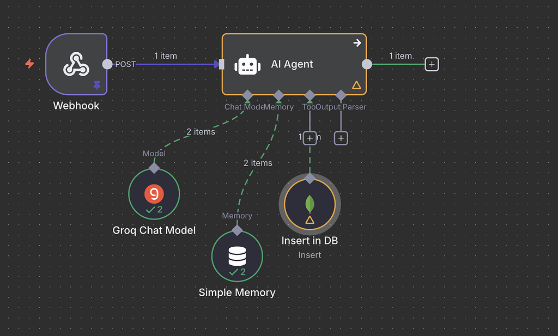
Task: Select the AI Agent title text
Action: point(292,64)
